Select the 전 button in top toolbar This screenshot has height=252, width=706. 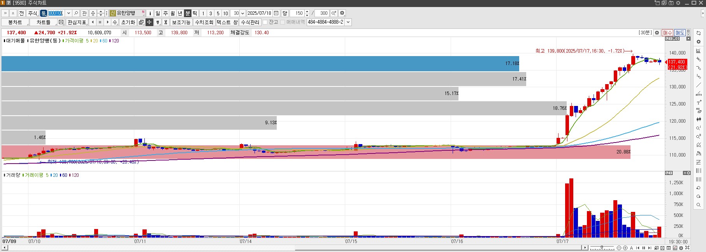[x=21, y=13]
